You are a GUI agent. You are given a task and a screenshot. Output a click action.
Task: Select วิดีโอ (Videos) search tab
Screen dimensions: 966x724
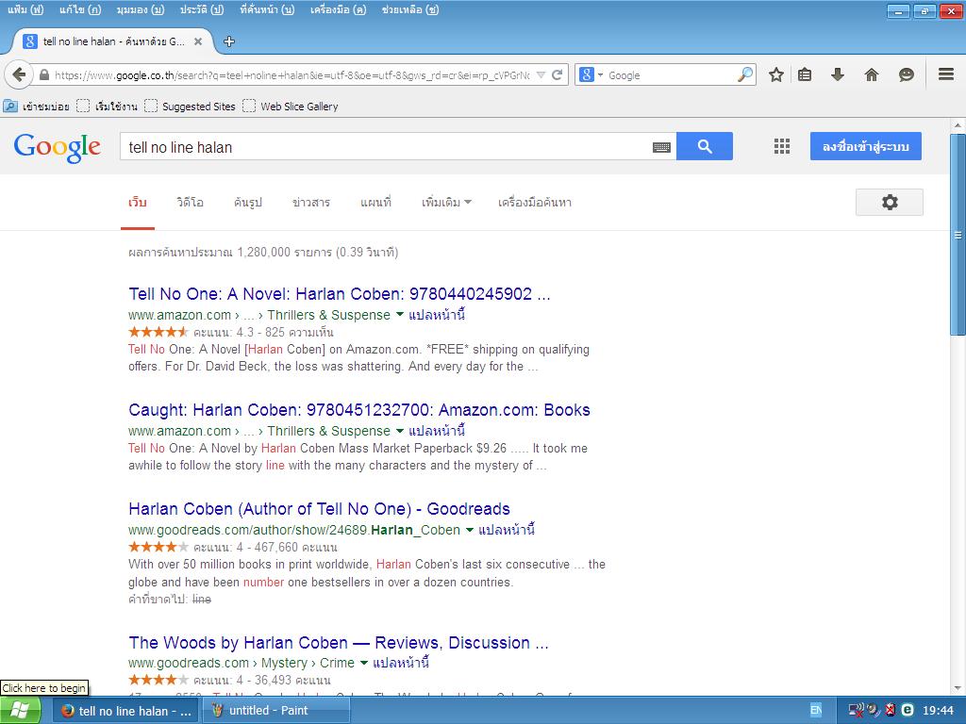(x=190, y=202)
